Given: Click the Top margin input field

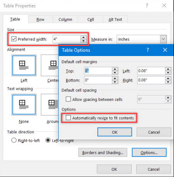Looking at the screenshot, I should (x=98, y=71).
